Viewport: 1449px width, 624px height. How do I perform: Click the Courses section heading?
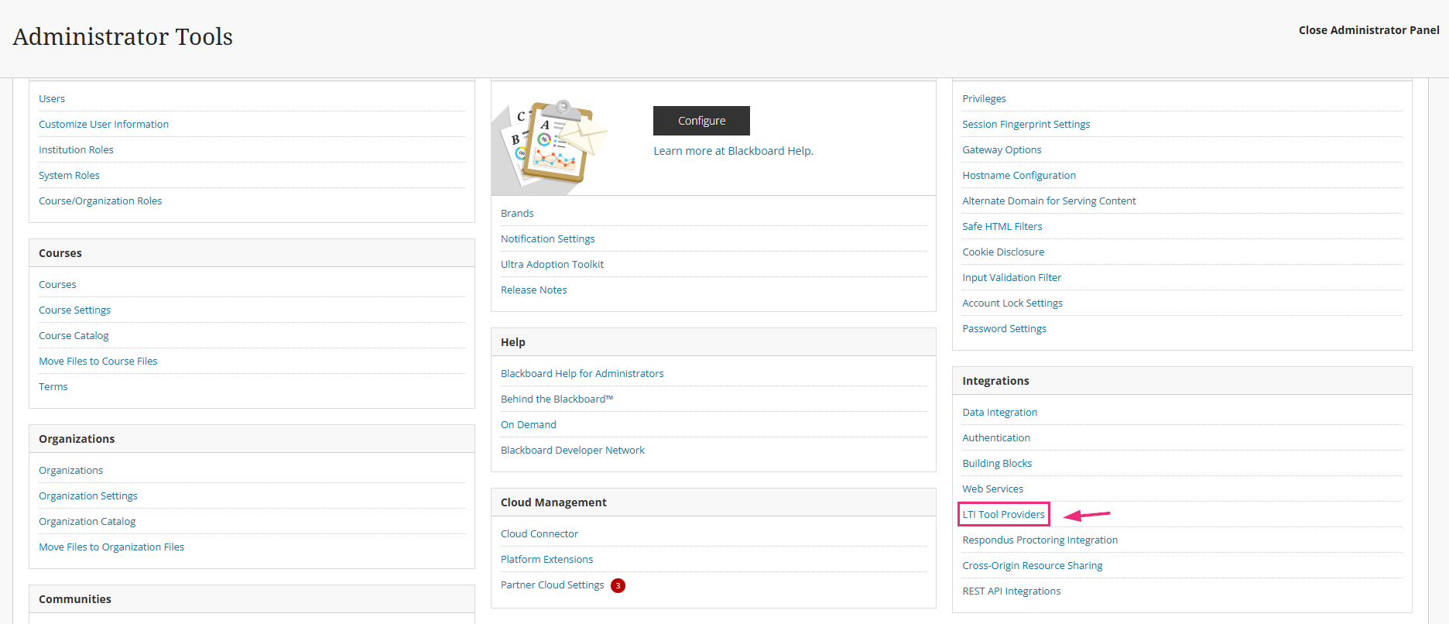point(60,253)
